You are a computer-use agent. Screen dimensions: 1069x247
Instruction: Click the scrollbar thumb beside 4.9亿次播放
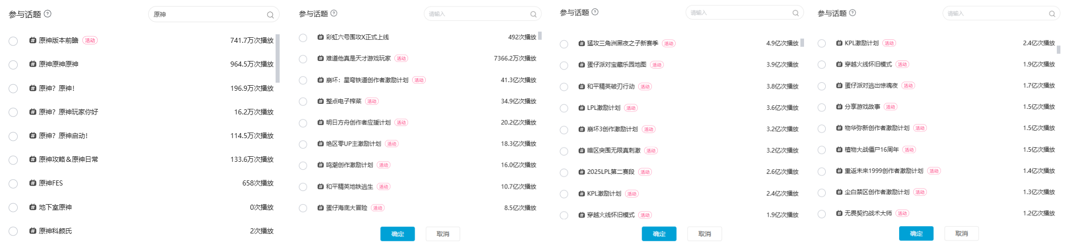click(802, 43)
